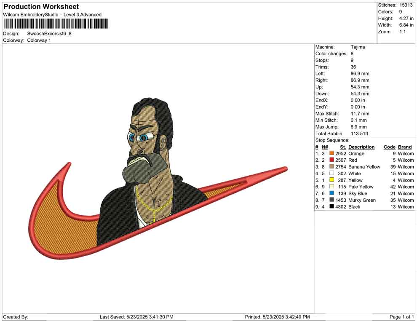Viewport: 417px width, 321px height.
Task: Click the stitches count '15313'
Action: [406, 5]
